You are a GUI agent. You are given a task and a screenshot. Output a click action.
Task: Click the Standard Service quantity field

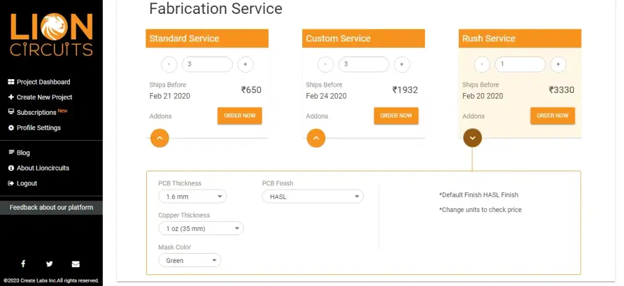click(x=207, y=65)
